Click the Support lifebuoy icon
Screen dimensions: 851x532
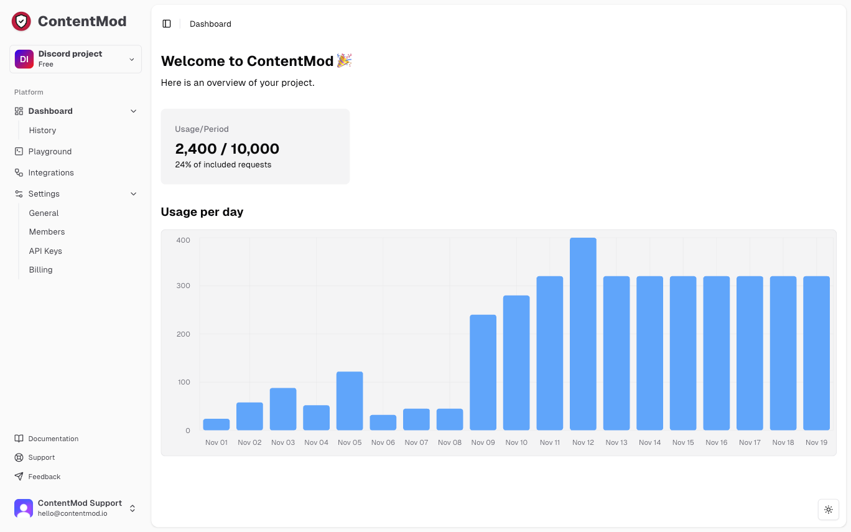click(19, 457)
